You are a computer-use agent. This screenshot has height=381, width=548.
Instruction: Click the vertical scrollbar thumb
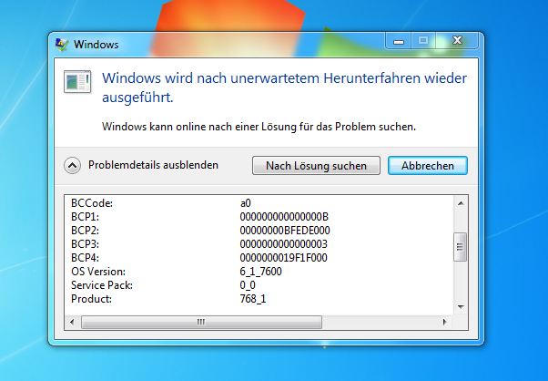click(461, 247)
